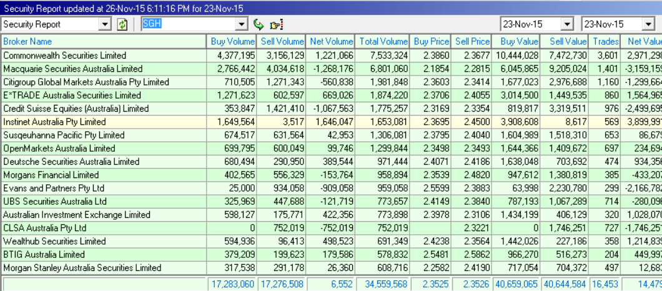662x291 pixels.
Task: Click net volume cell -153,764
Action: [x=330, y=175]
